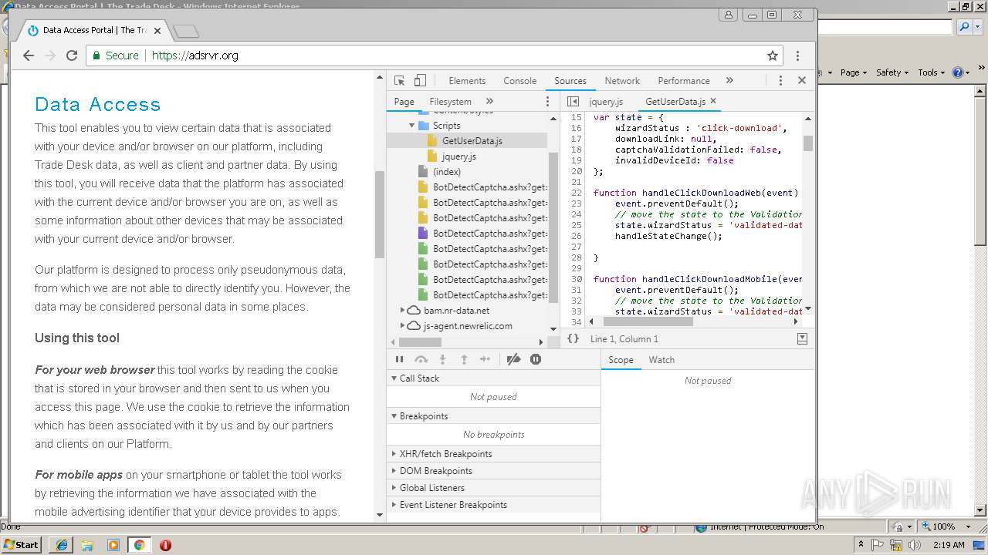
Task: Click the address bar URL
Action: 195,55
